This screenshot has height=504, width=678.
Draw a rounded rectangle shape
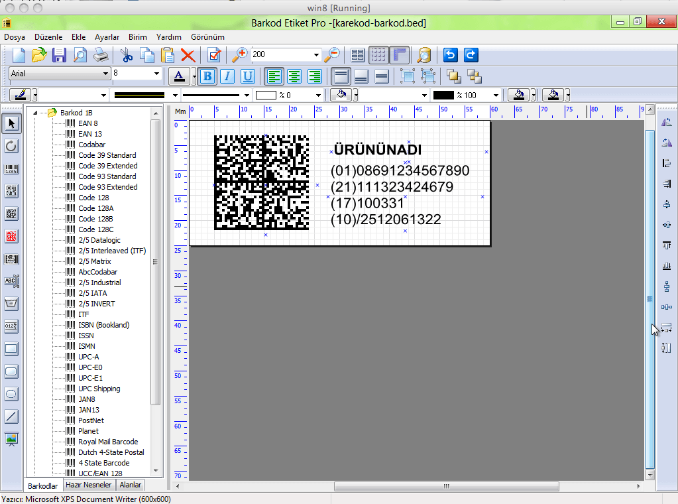click(11, 371)
